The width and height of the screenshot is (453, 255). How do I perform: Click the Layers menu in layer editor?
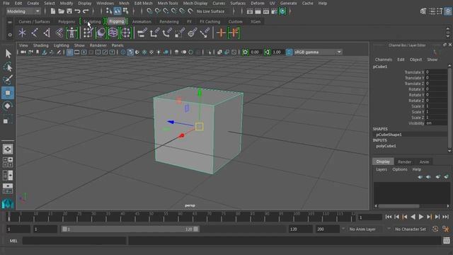[382, 169]
